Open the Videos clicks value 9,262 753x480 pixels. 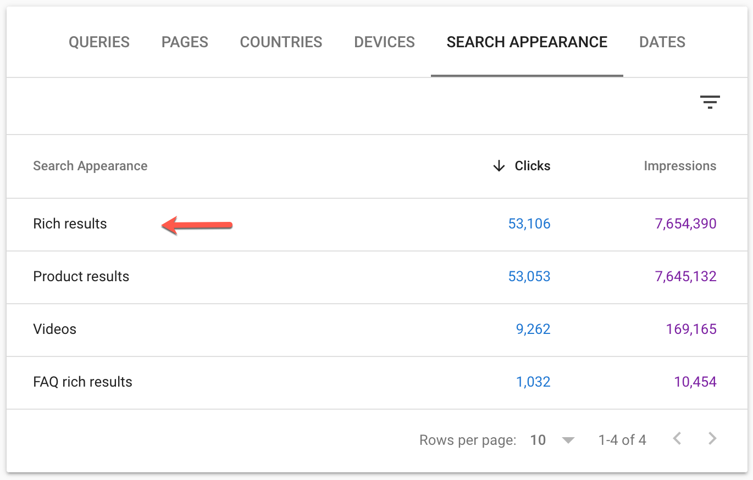[534, 329]
